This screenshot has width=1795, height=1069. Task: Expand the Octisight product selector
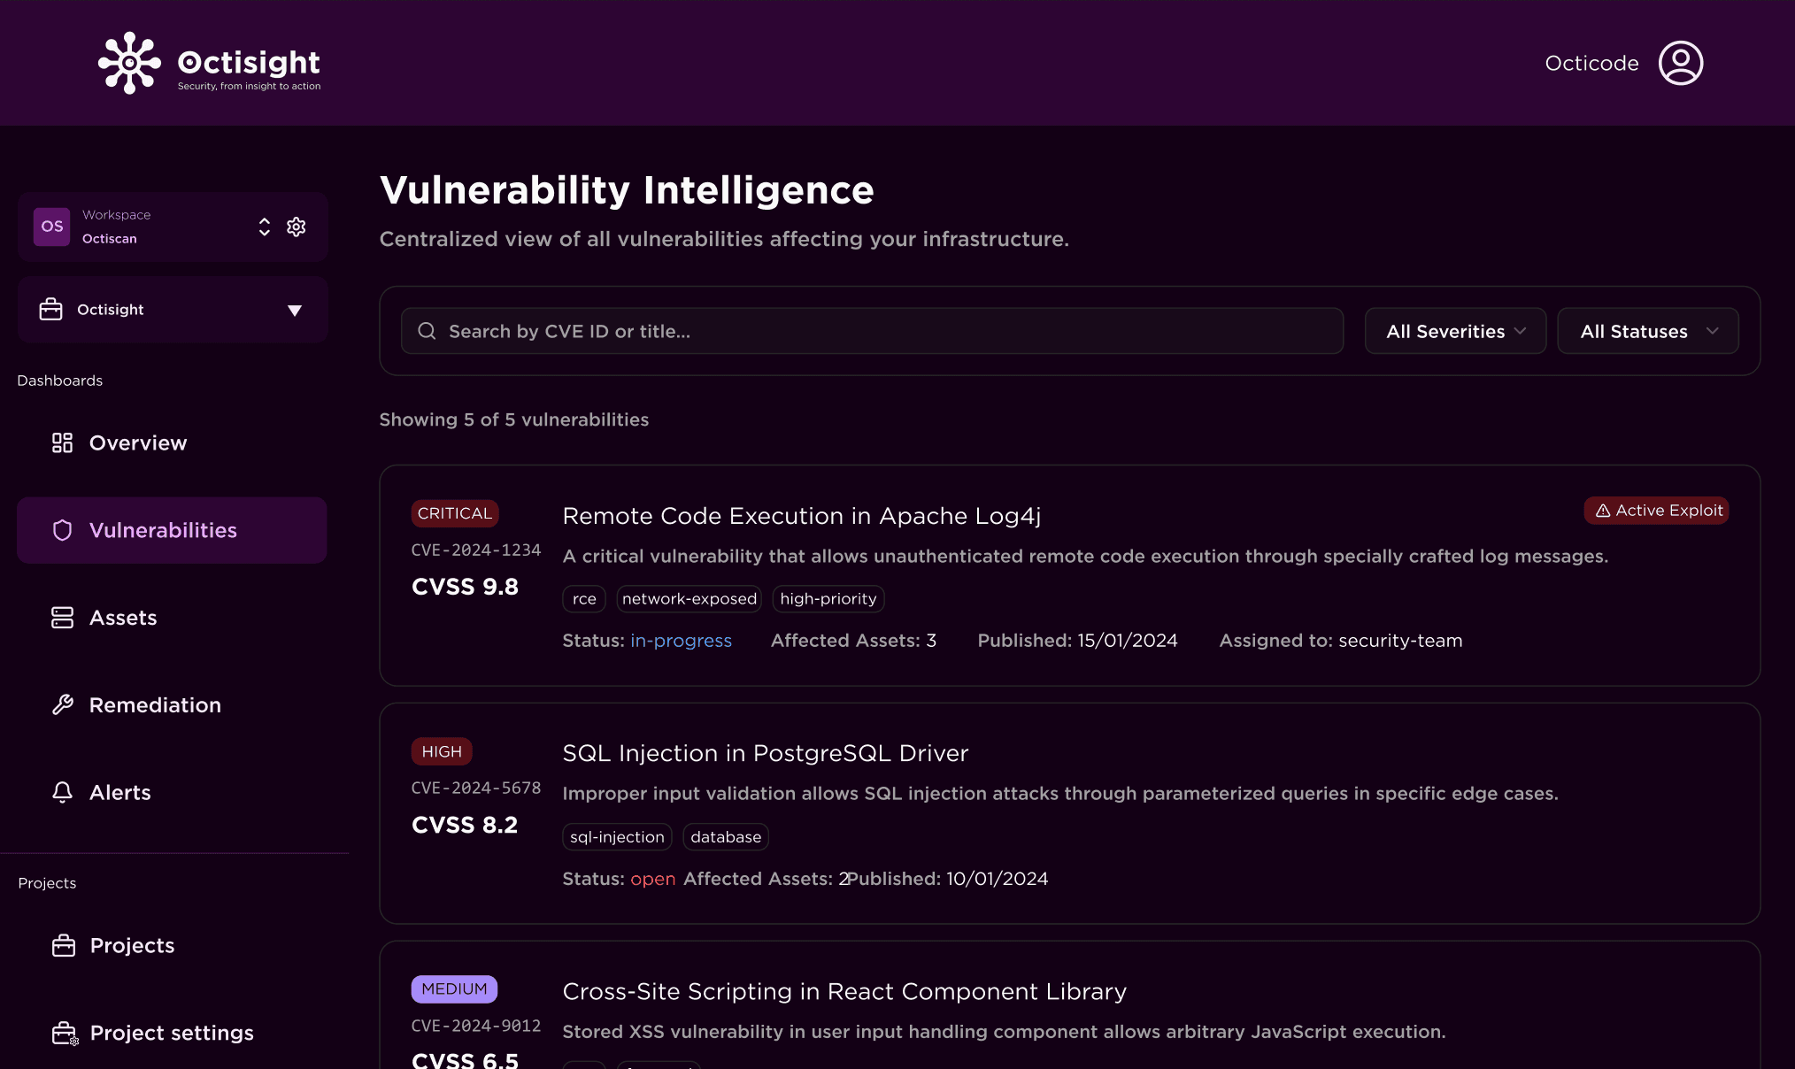click(x=294, y=310)
